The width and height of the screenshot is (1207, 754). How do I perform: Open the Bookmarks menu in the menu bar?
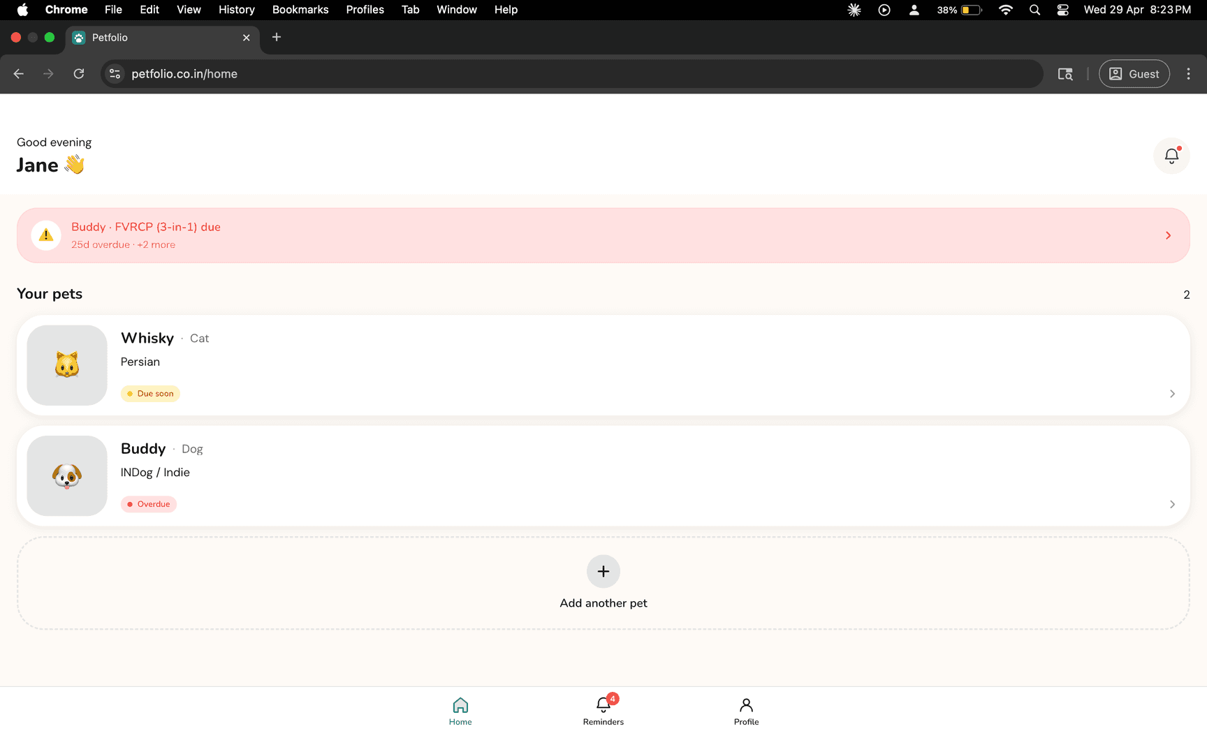[x=300, y=10]
